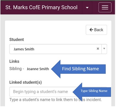Viewport: 116px width, 107px height.
Task: Click the Linked student(s) label
Action: pos(25,82)
